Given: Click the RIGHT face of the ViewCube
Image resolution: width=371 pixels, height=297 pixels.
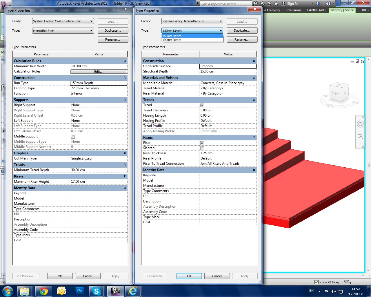Looking at the screenshot, I should point(336,93).
